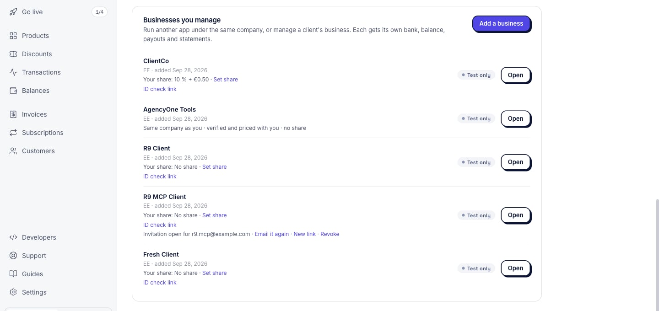Screen dimensions: 659x311
Task: Click ClientCo Test only badge
Action: pyautogui.click(x=476, y=75)
